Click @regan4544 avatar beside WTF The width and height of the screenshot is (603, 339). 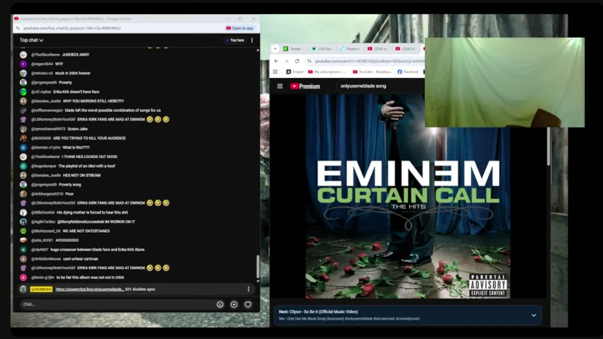[x=23, y=64]
